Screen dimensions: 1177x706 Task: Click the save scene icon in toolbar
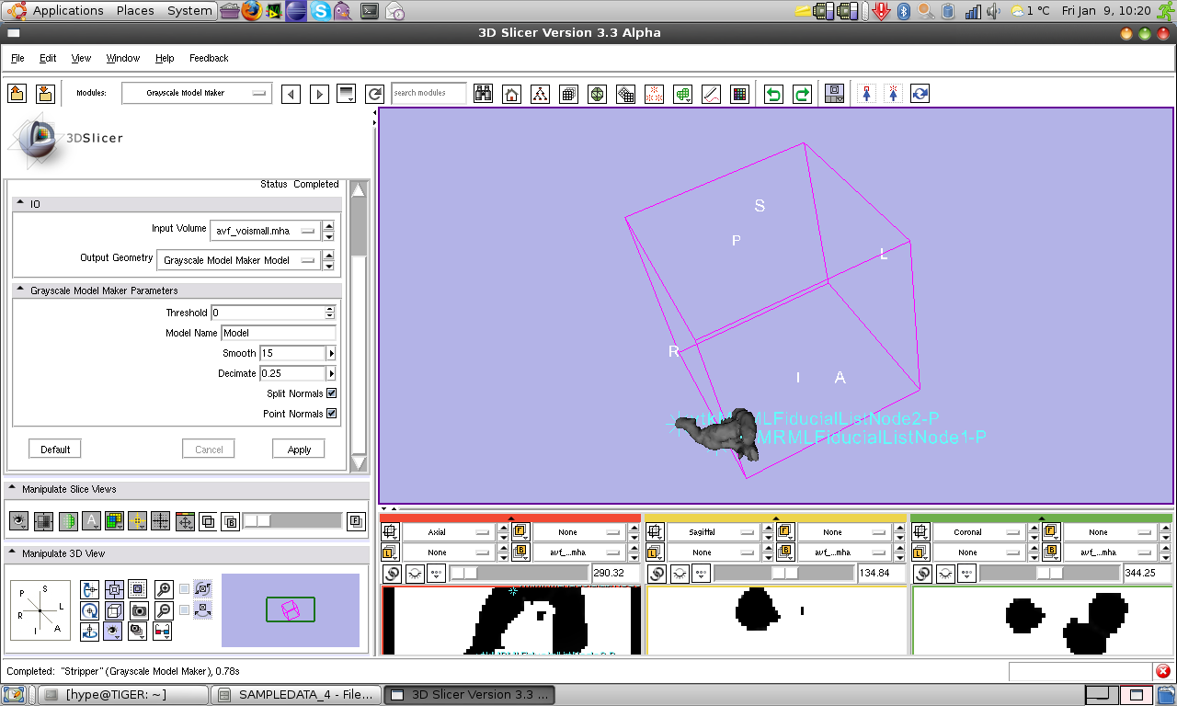[x=45, y=93]
